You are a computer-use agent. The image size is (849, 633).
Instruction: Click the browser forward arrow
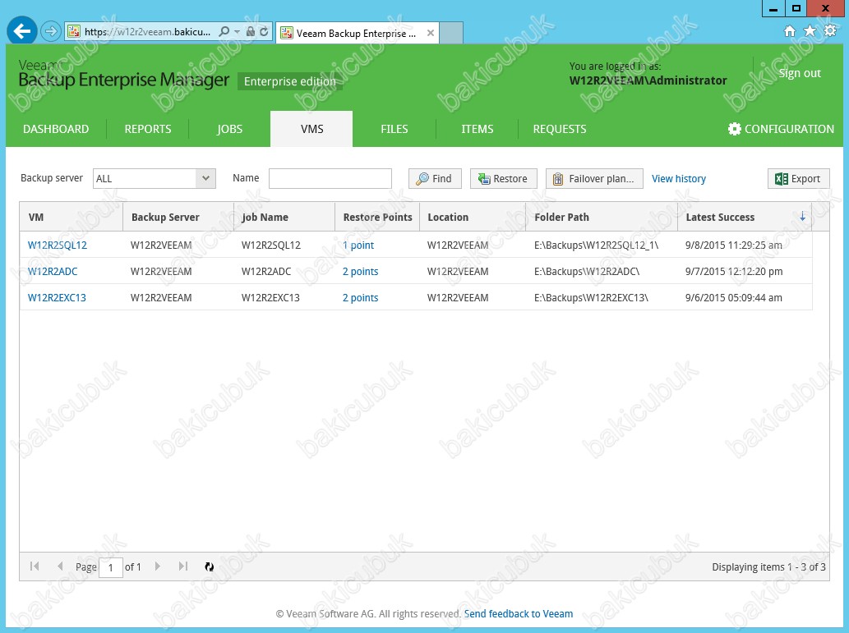pos(50,31)
